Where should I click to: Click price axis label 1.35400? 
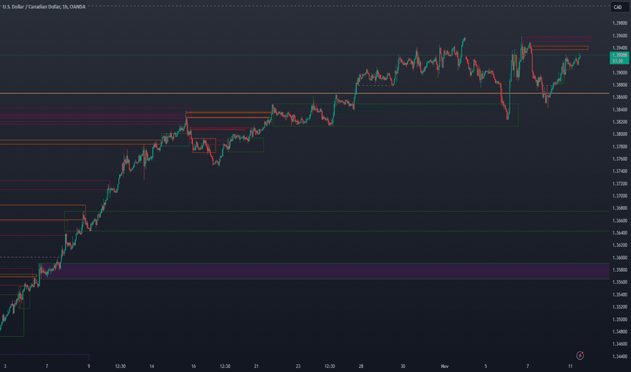[x=619, y=295]
